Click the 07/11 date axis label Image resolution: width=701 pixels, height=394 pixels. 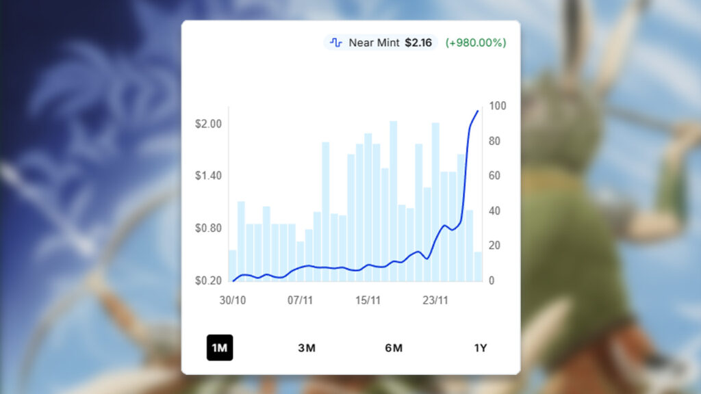300,300
